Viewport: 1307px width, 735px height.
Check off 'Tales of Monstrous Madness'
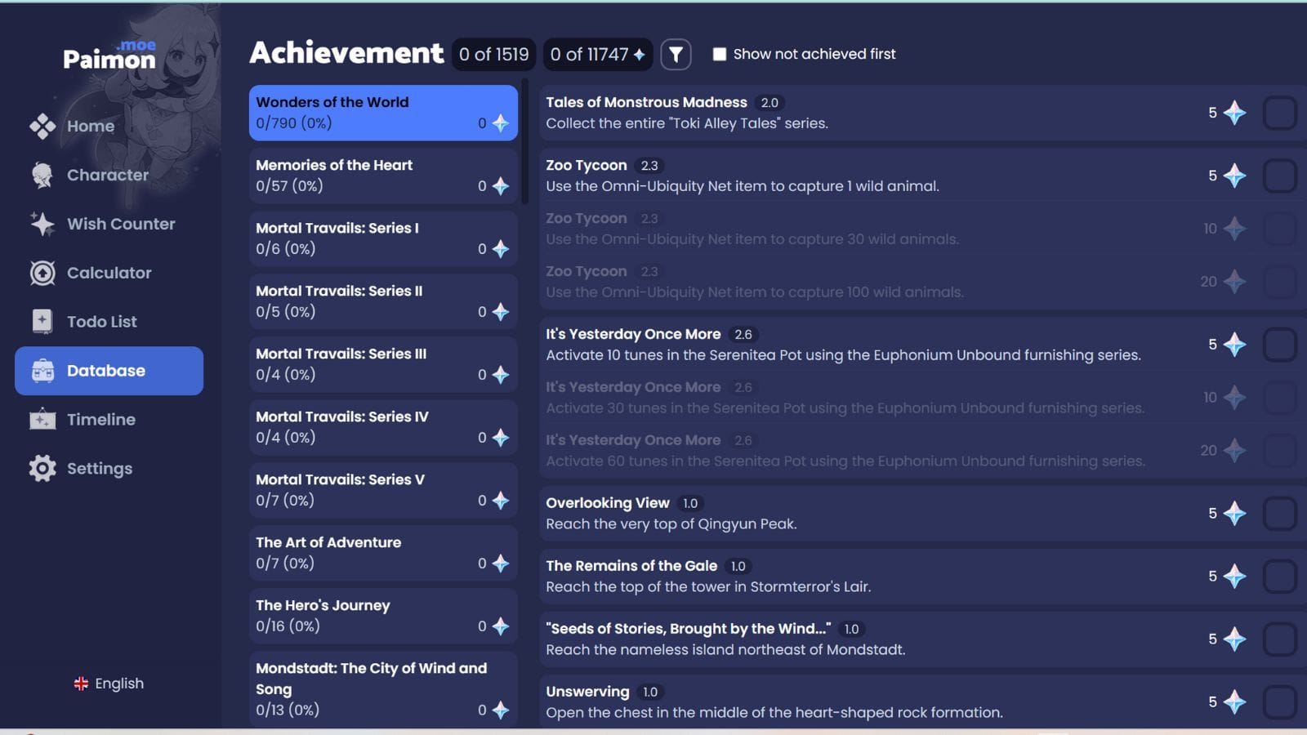[1279, 114]
